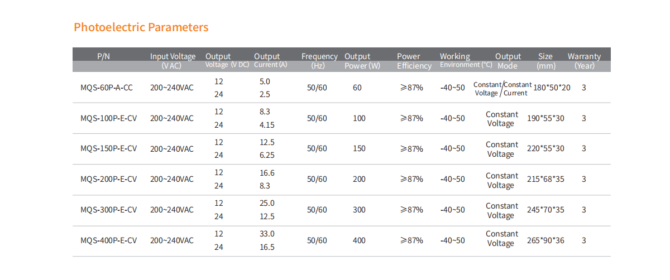The height and width of the screenshot is (280, 670).
Task: Select part number MQS-400P-E-CV
Action: [108, 240]
